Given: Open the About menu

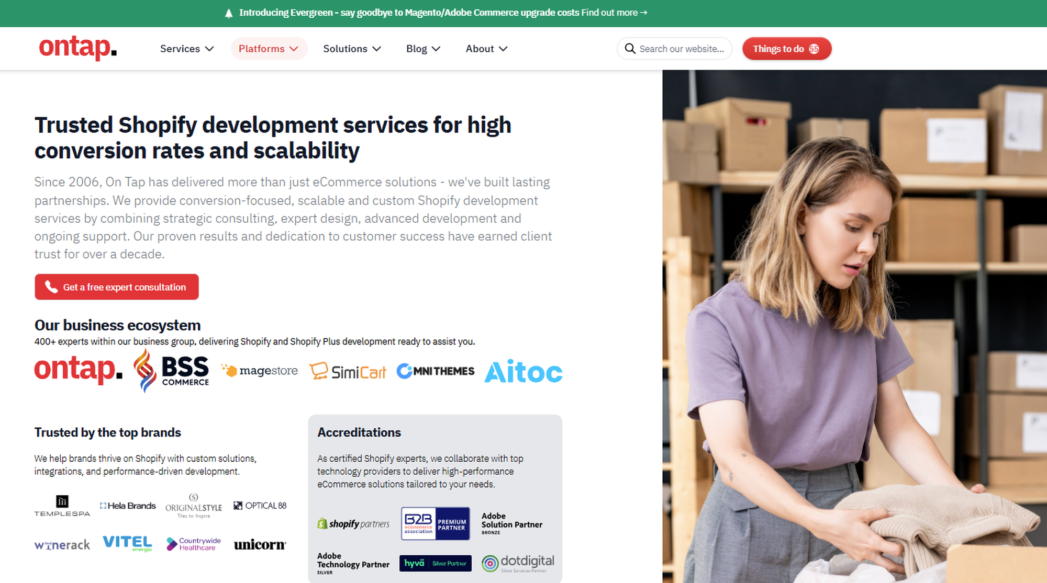Looking at the screenshot, I should (x=486, y=48).
